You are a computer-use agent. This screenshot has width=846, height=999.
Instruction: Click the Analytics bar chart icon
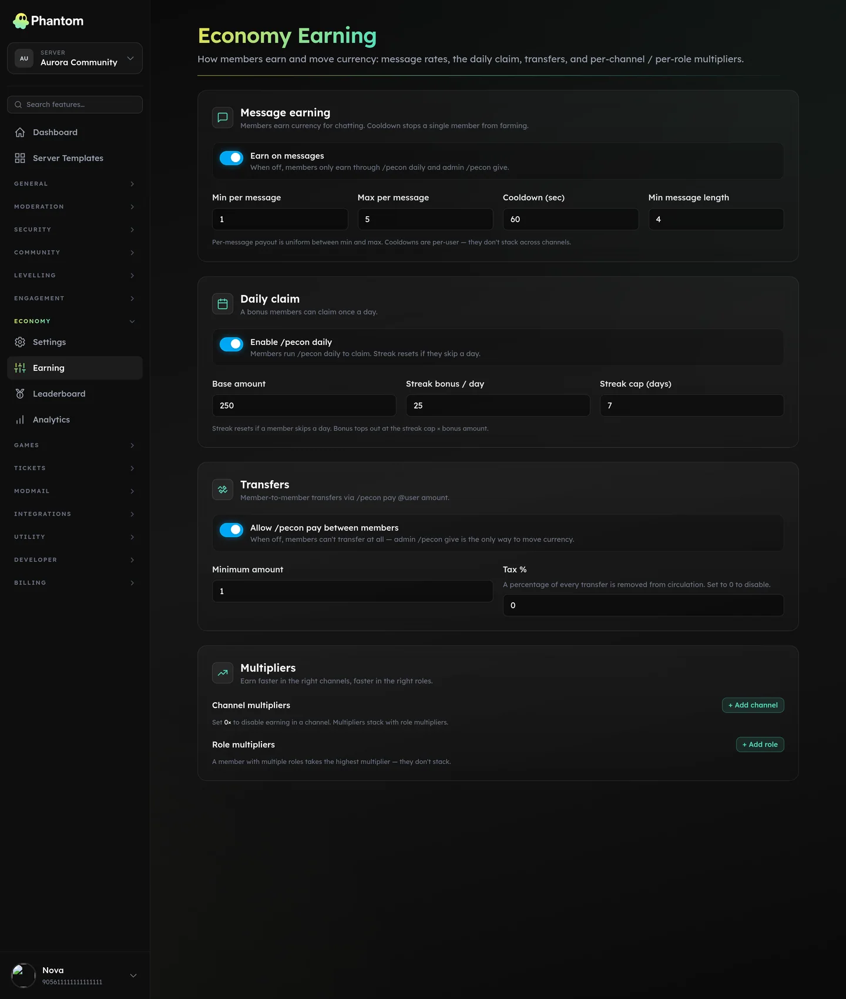pyautogui.click(x=20, y=420)
